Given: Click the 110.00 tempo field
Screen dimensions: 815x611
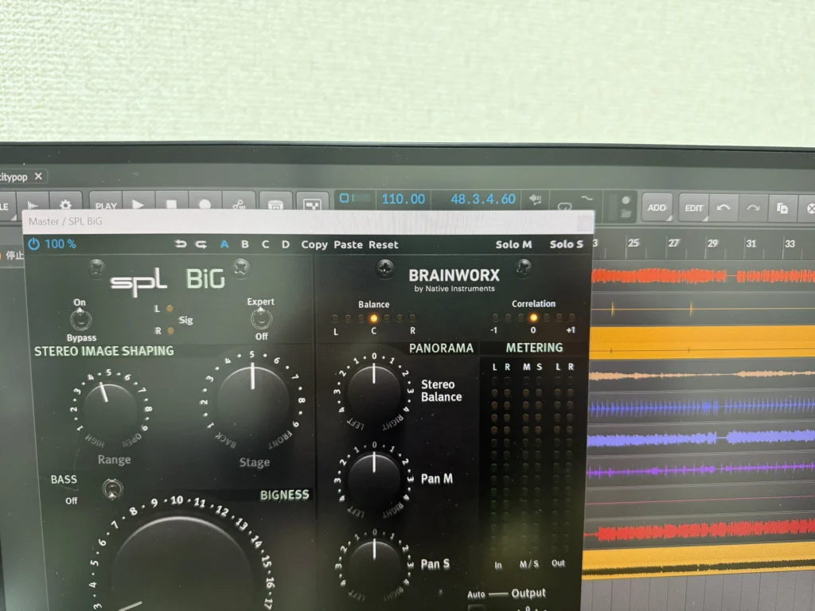Looking at the screenshot, I should click(403, 199).
